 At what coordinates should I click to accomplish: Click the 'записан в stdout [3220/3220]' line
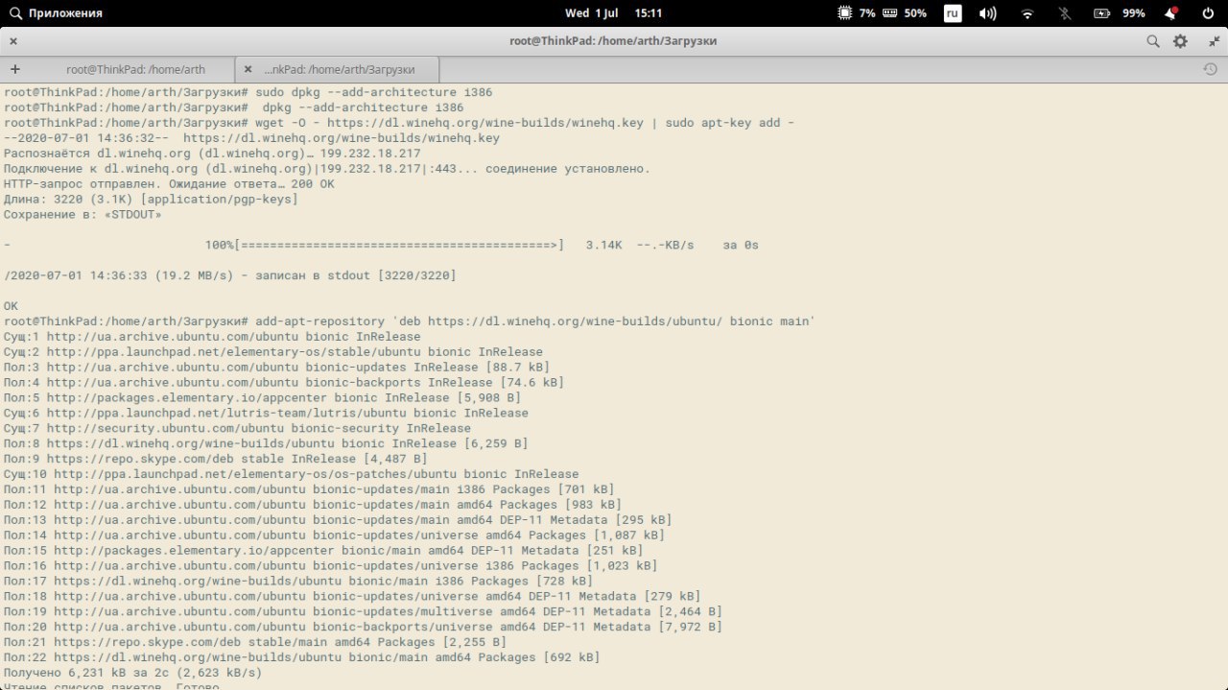(x=229, y=275)
